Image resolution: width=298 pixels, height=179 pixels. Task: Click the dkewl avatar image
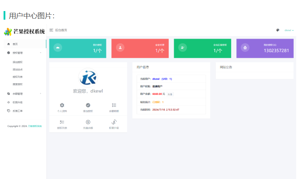point(88,78)
